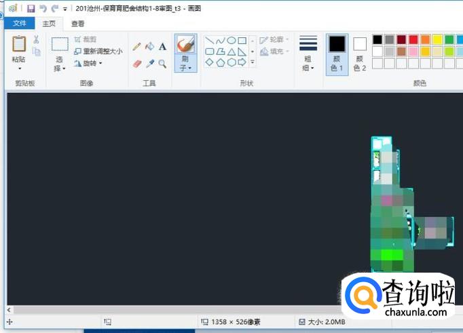
Task: Select the Fill with color bucket tool
Action: pyautogui.click(x=150, y=46)
